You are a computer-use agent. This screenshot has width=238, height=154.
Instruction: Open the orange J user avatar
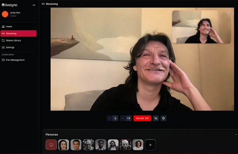click(x=5, y=14)
